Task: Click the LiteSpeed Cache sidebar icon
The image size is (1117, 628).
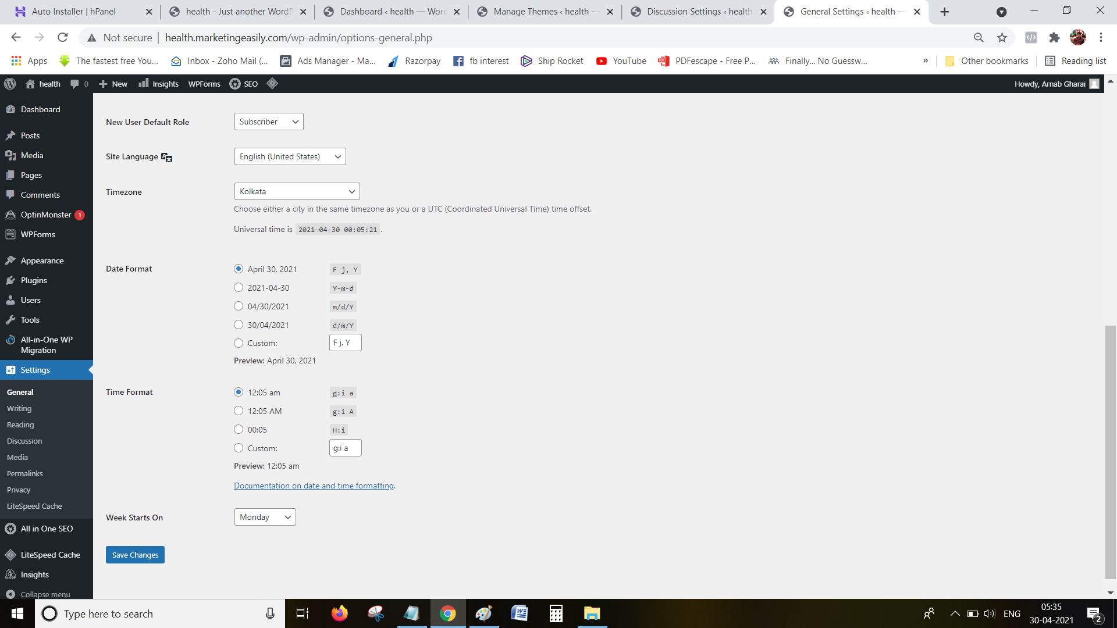Action: 10,554
